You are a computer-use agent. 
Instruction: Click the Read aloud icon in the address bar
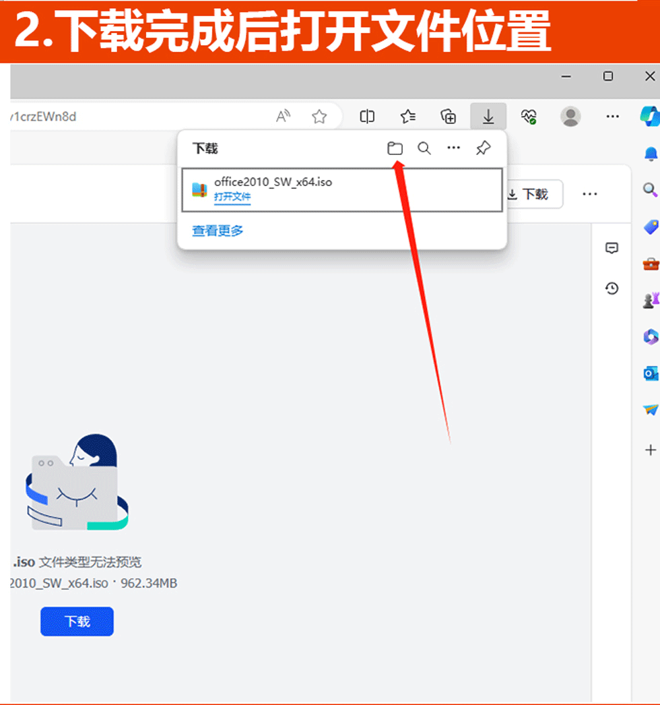click(x=283, y=117)
